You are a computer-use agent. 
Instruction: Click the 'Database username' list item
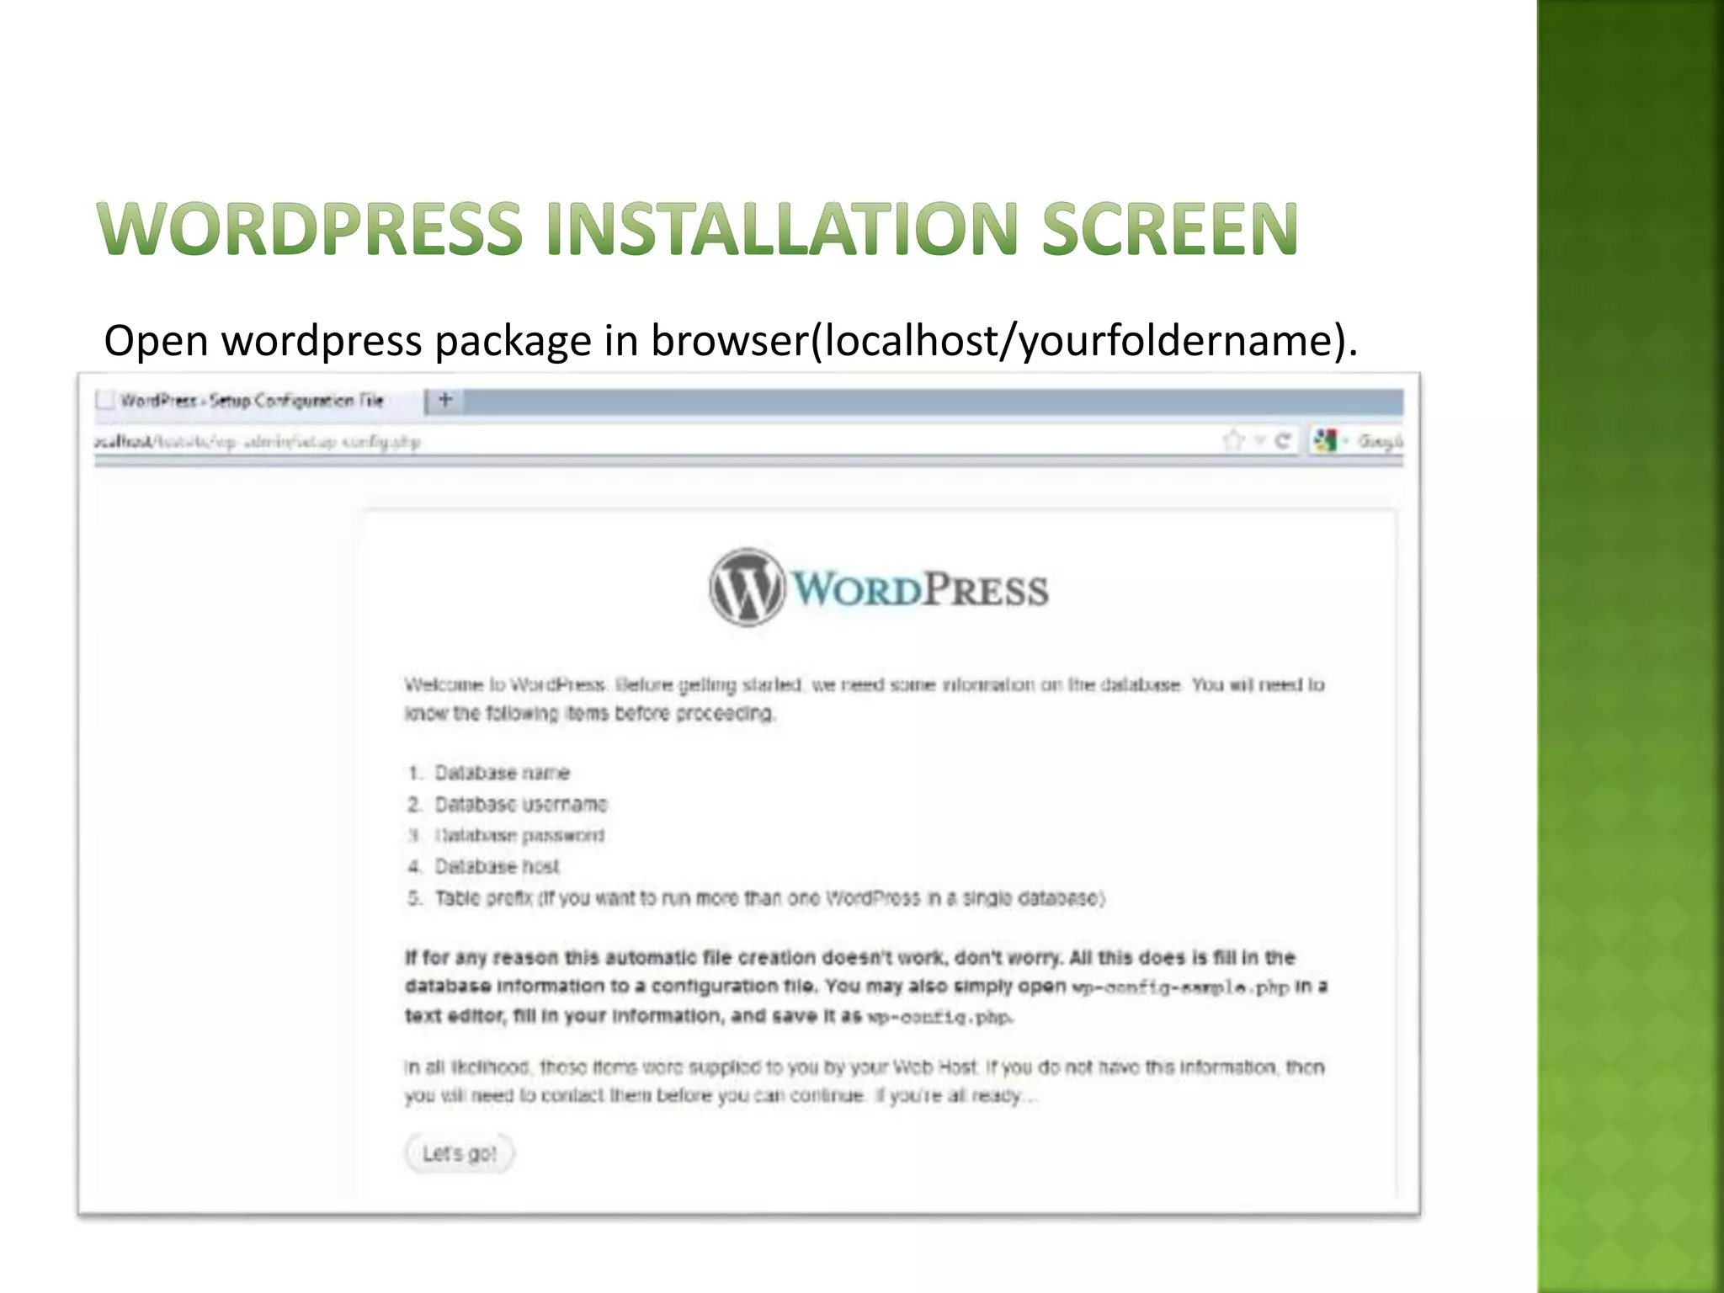tap(520, 804)
